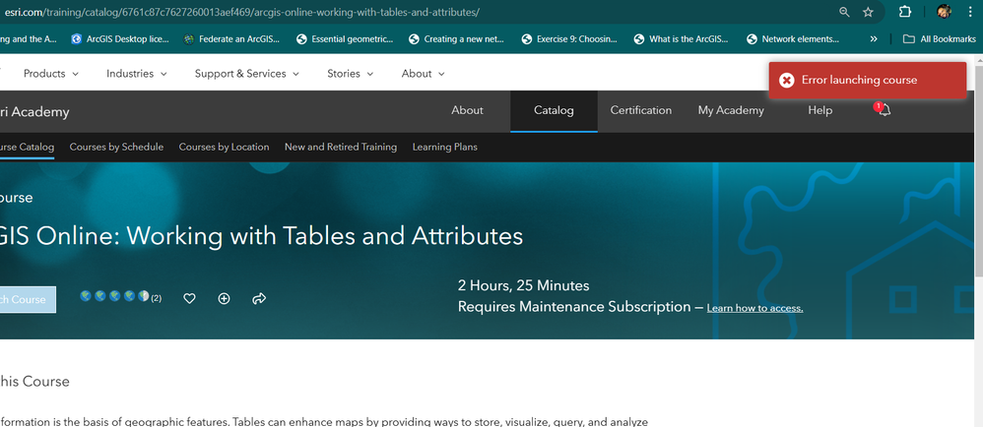Add course to favorites with heart icon

189,299
